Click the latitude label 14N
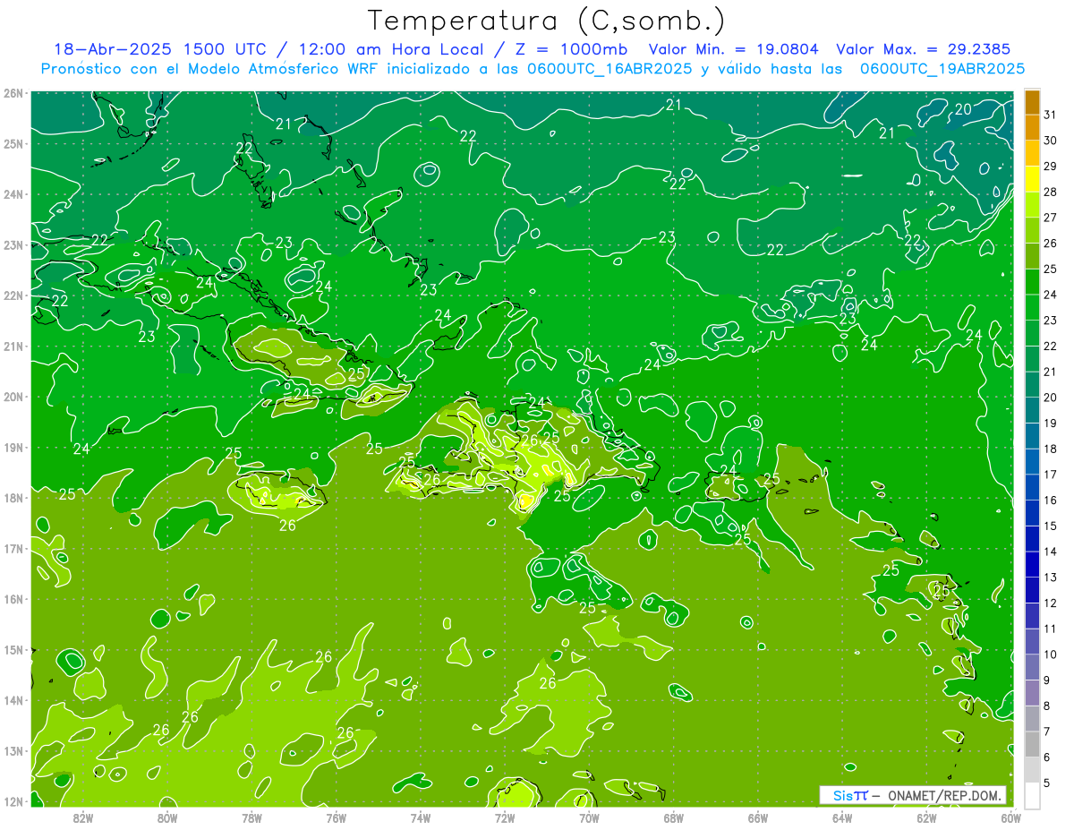The image size is (1074, 830). pyautogui.click(x=13, y=700)
